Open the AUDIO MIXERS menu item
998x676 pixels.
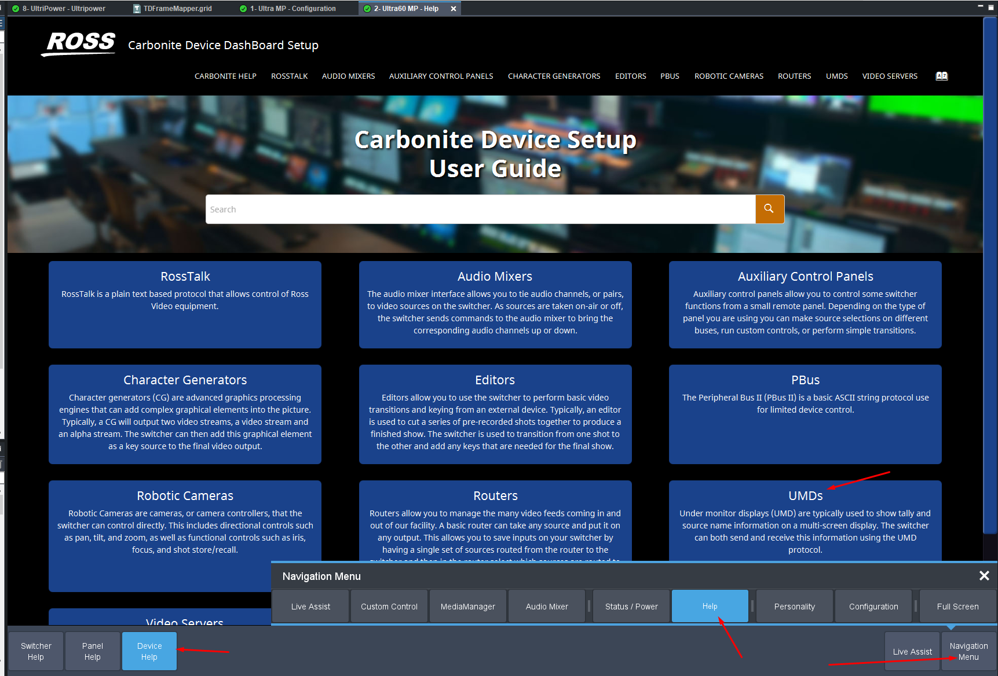[x=348, y=76]
